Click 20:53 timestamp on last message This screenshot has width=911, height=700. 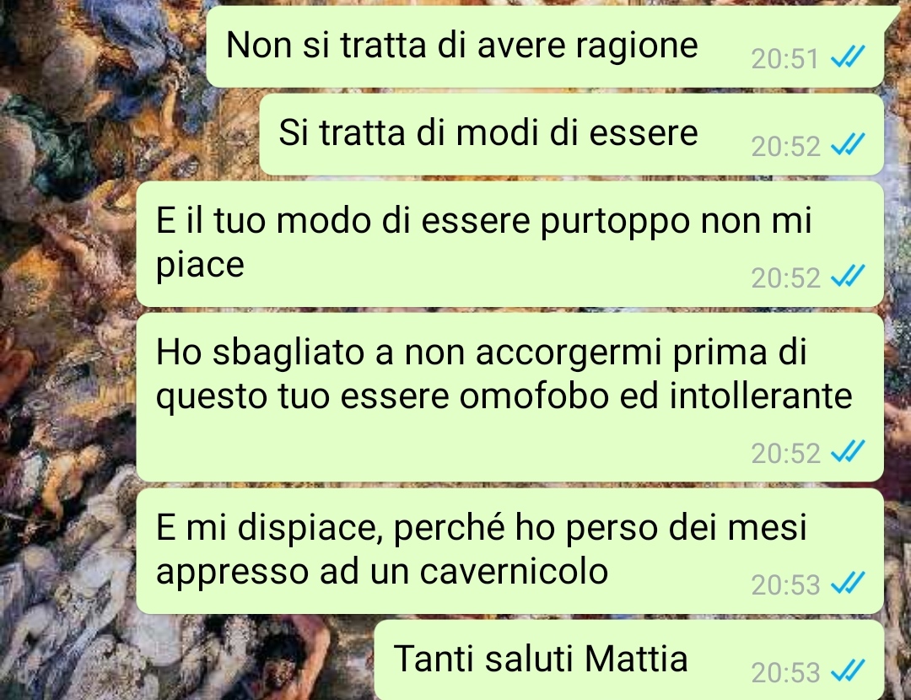coord(785,673)
